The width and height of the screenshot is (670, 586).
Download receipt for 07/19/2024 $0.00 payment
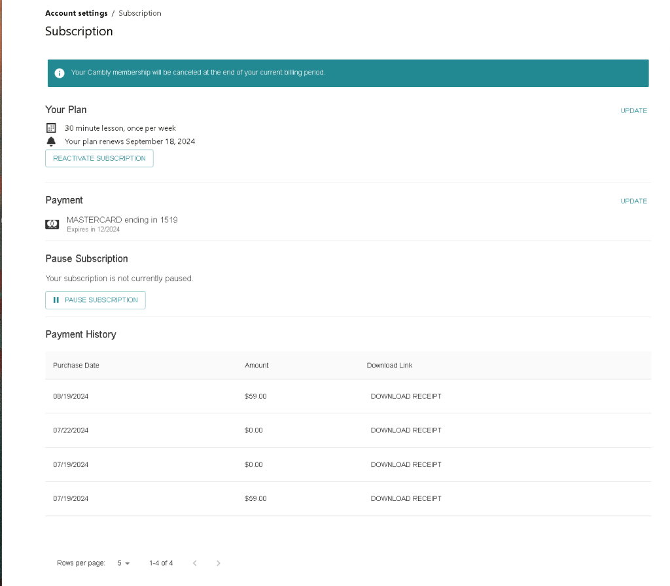[406, 465]
